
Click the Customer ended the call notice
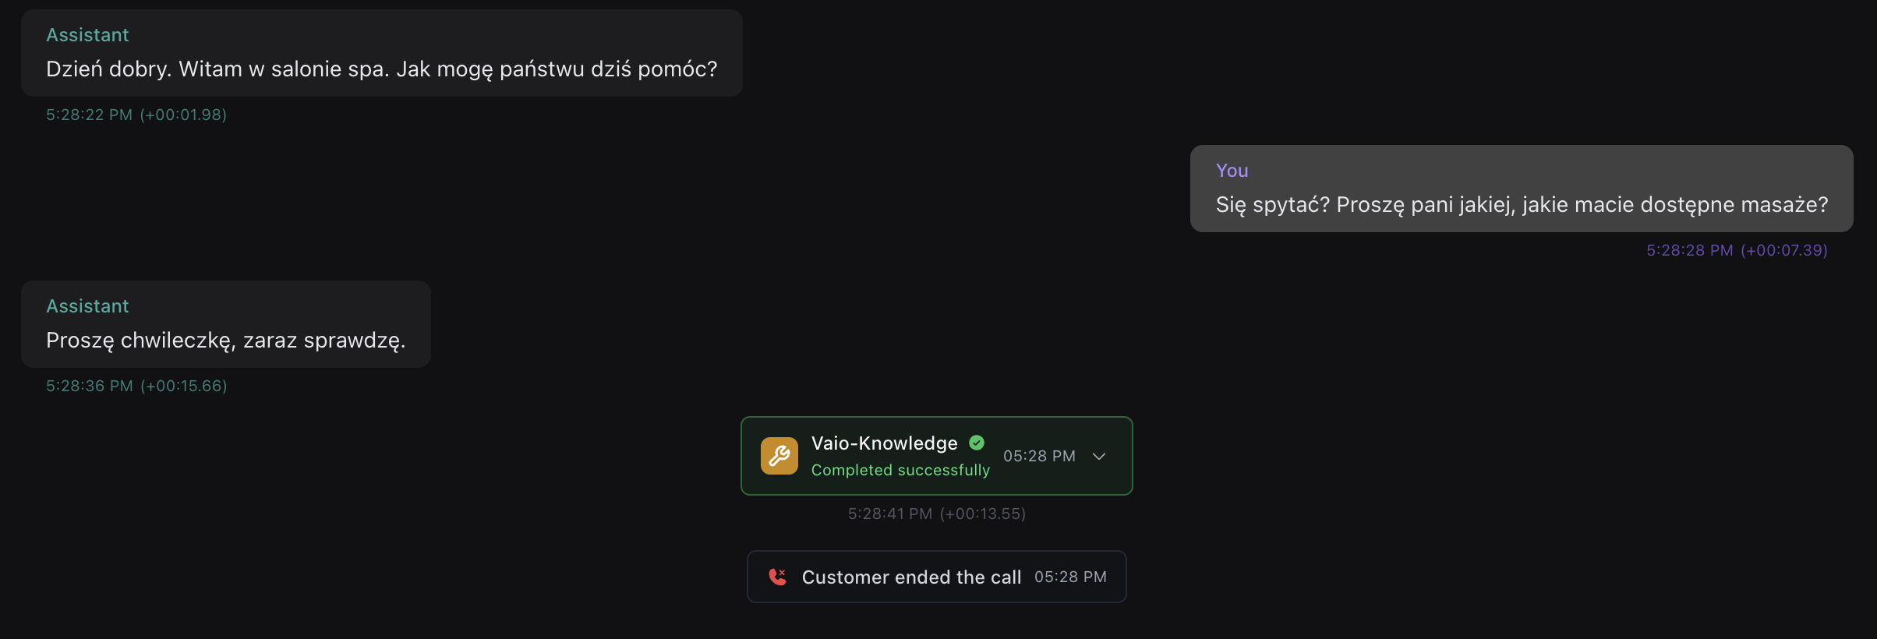click(910, 577)
